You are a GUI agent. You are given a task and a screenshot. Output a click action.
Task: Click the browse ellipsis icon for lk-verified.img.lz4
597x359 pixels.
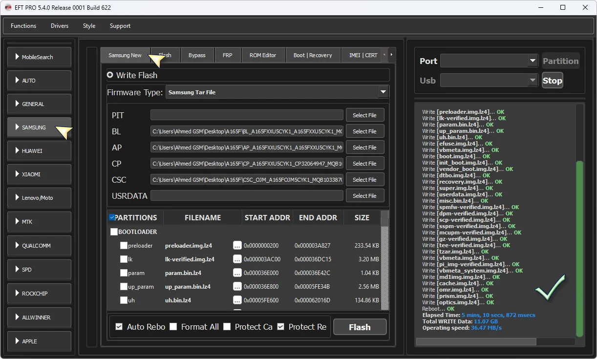(x=237, y=259)
